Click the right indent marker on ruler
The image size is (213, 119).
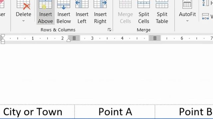tap(69, 40)
